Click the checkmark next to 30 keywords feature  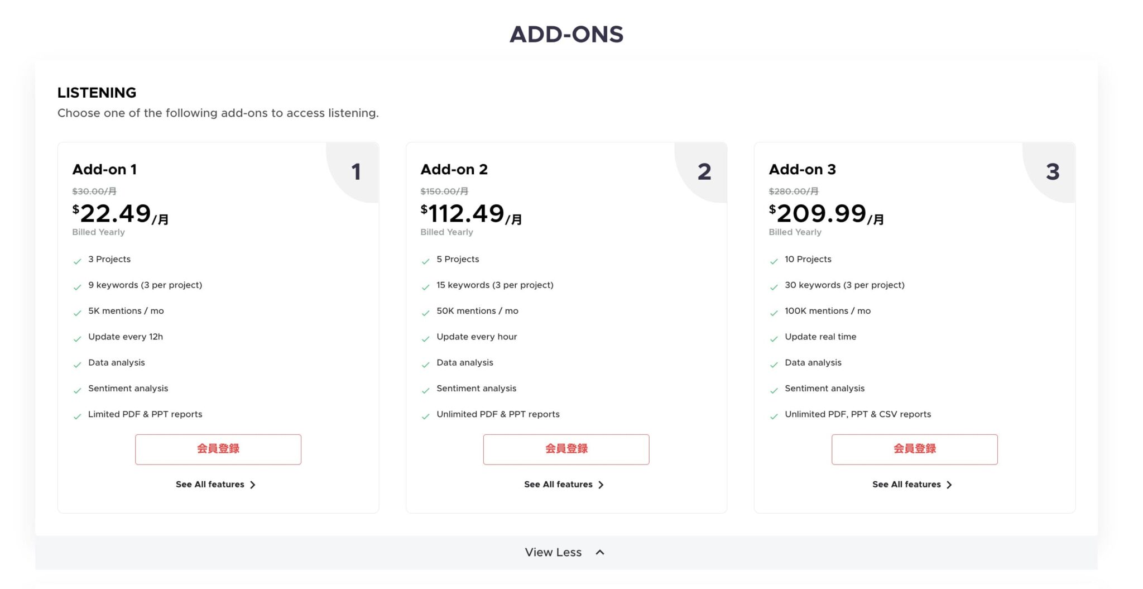774,286
